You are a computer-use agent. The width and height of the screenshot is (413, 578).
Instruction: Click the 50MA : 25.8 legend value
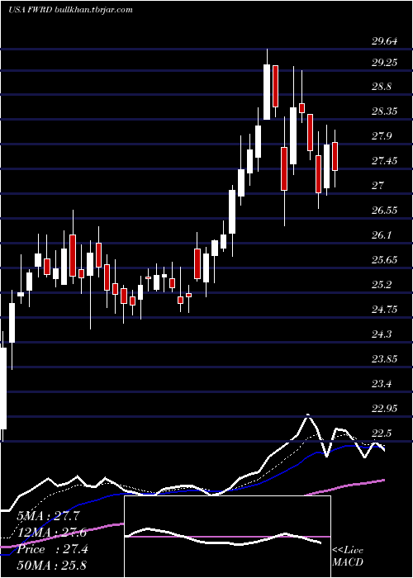[x=51, y=565]
